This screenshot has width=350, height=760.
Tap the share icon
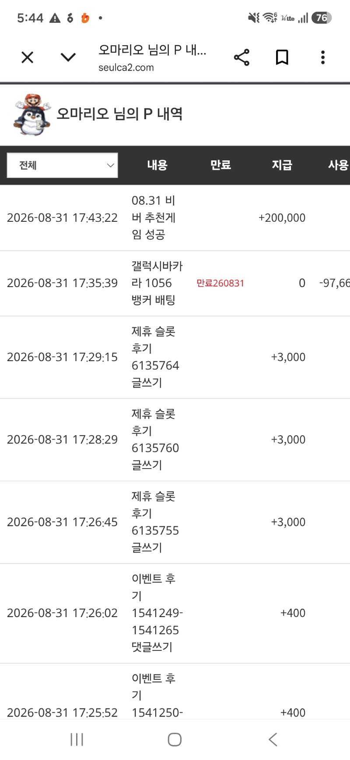(241, 57)
